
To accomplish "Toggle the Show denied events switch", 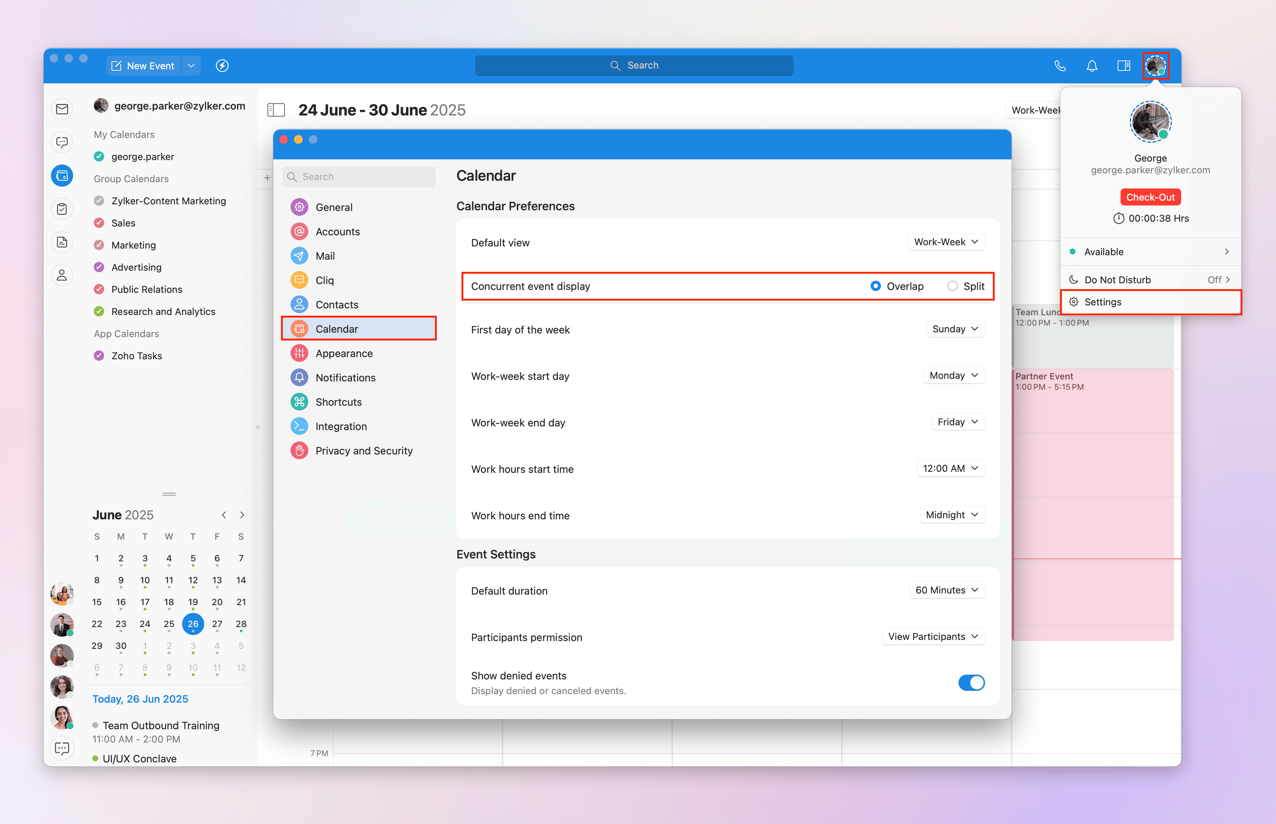I will click(x=971, y=682).
